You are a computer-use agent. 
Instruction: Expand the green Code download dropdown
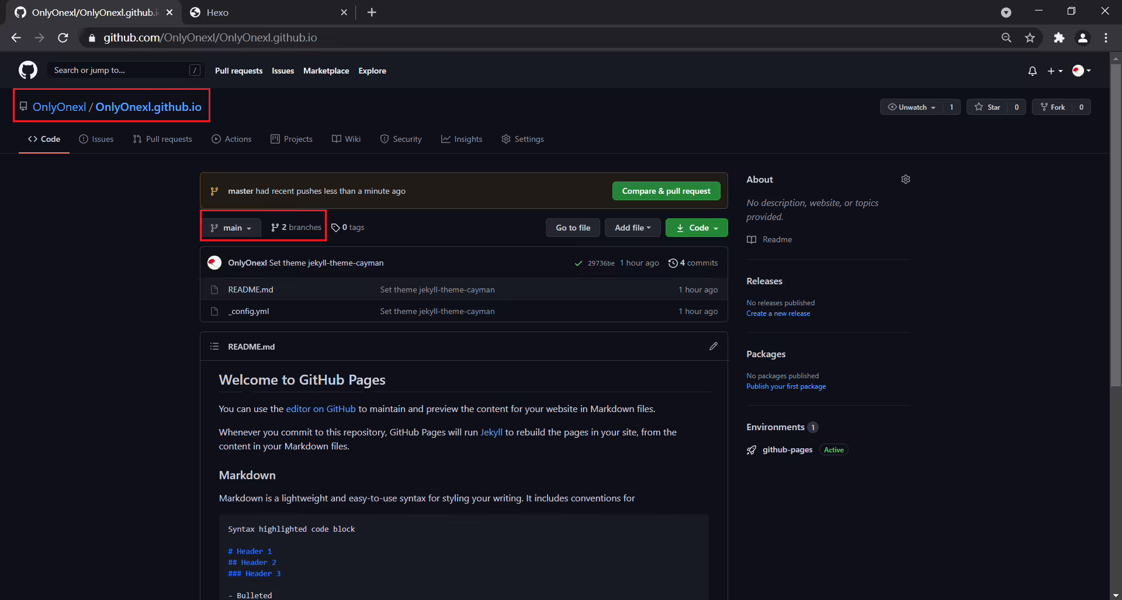pyautogui.click(x=697, y=228)
